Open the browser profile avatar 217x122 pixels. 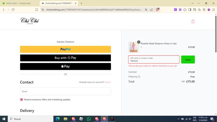point(209,10)
